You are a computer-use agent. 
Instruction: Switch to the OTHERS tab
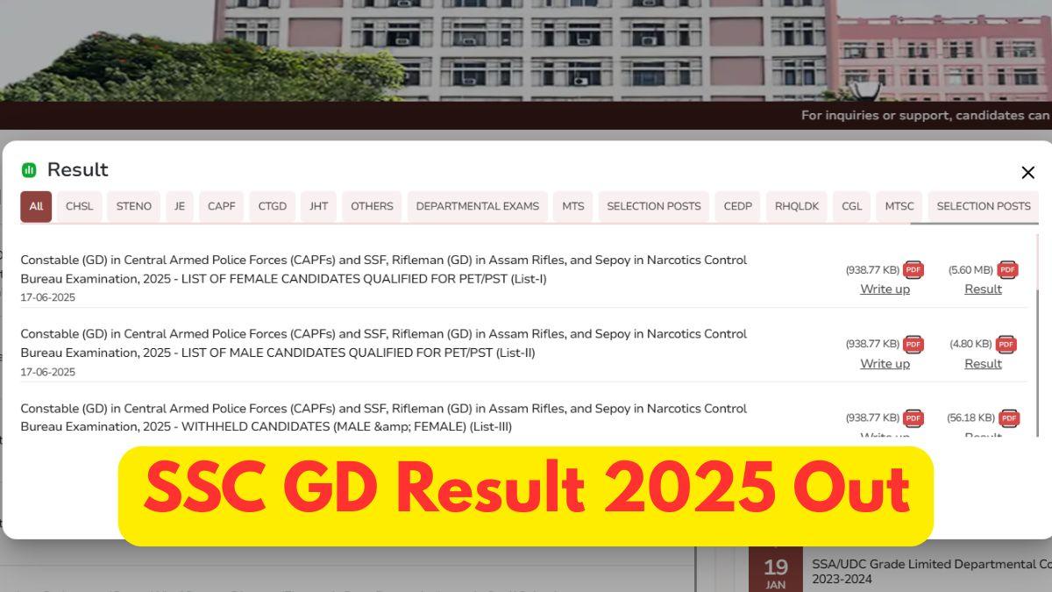coord(372,206)
